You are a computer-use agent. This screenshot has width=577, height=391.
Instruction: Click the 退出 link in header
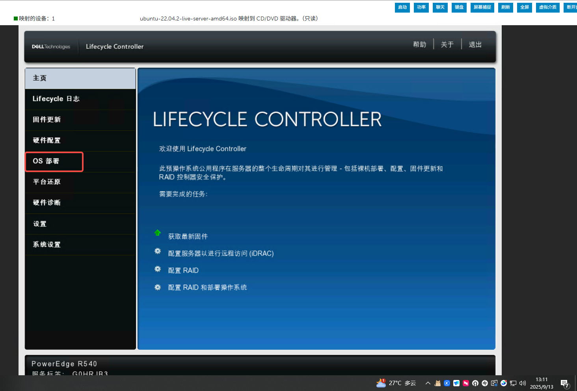click(475, 44)
